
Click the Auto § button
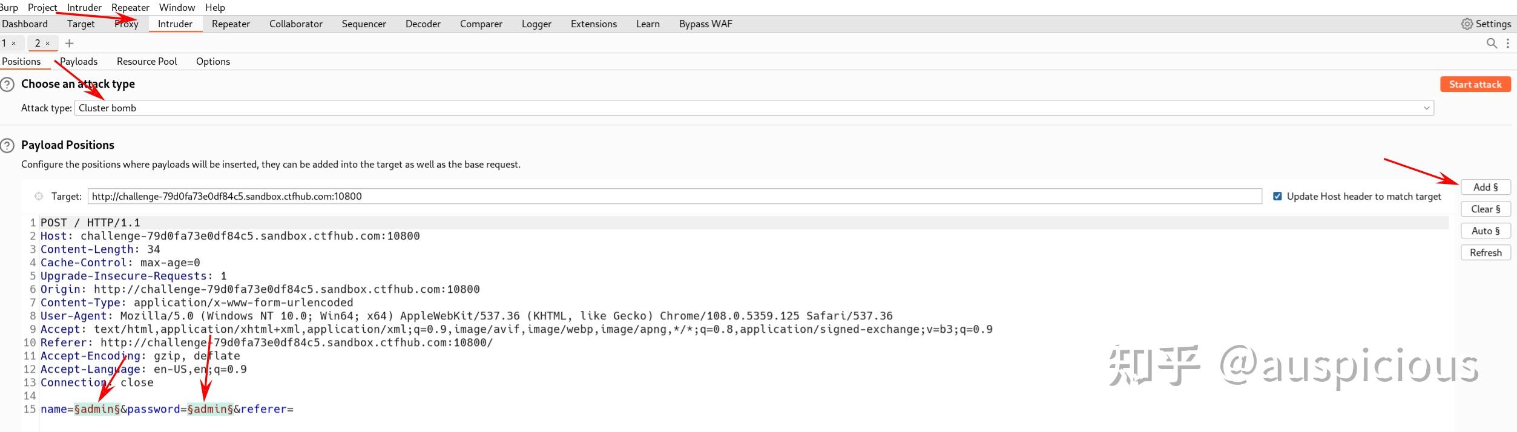tap(1485, 231)
